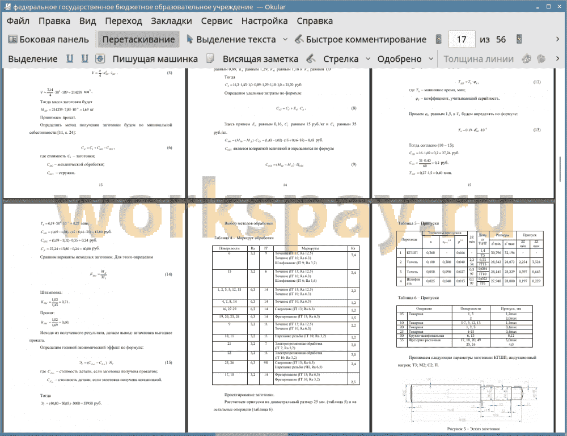Click the caption 'Таблица 6 – Припуски'

418,298
